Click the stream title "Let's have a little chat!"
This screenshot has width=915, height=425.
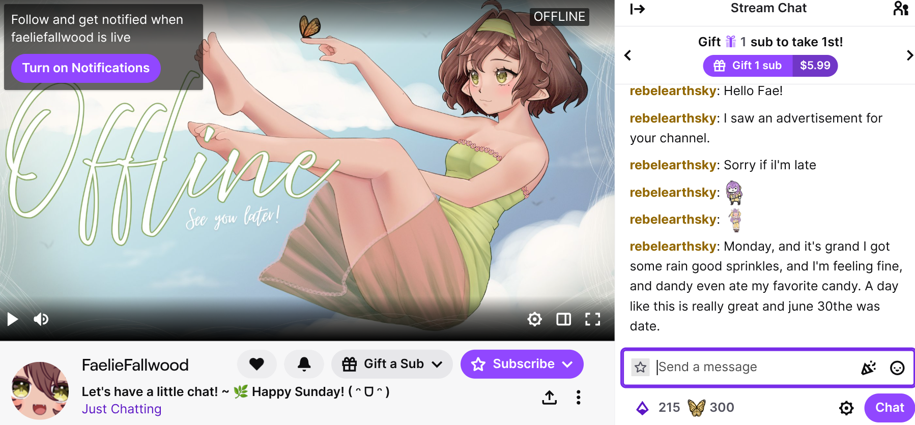236,392
